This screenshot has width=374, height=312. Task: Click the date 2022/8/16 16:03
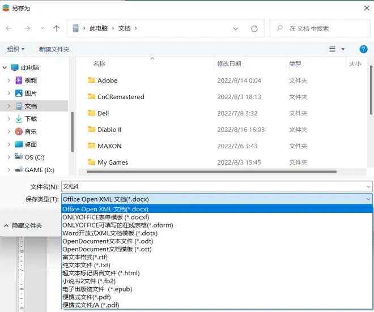[x=241, y=130]
